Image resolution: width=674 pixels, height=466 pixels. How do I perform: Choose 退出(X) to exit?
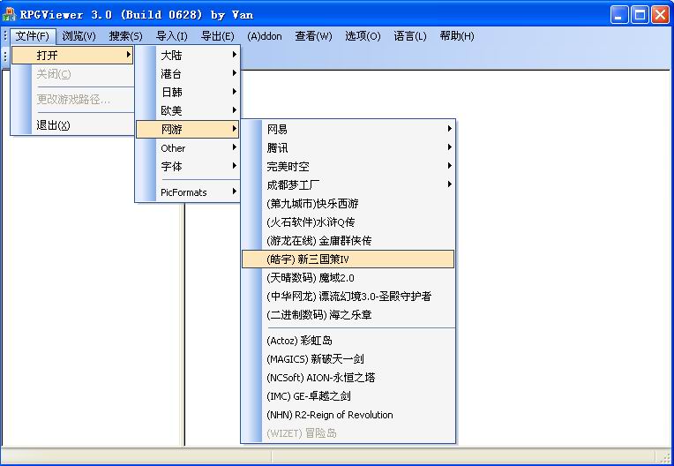click(x=72, y=125)
